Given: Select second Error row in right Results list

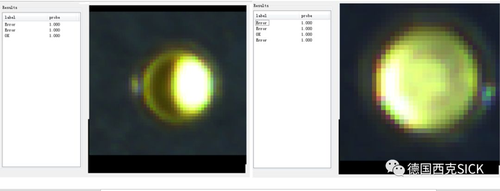Looking at the screenshot, I should [261, 29].
